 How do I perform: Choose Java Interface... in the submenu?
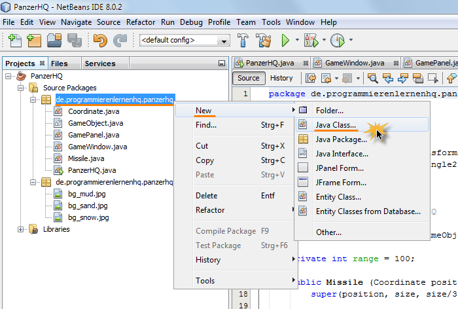click(362, 154)
